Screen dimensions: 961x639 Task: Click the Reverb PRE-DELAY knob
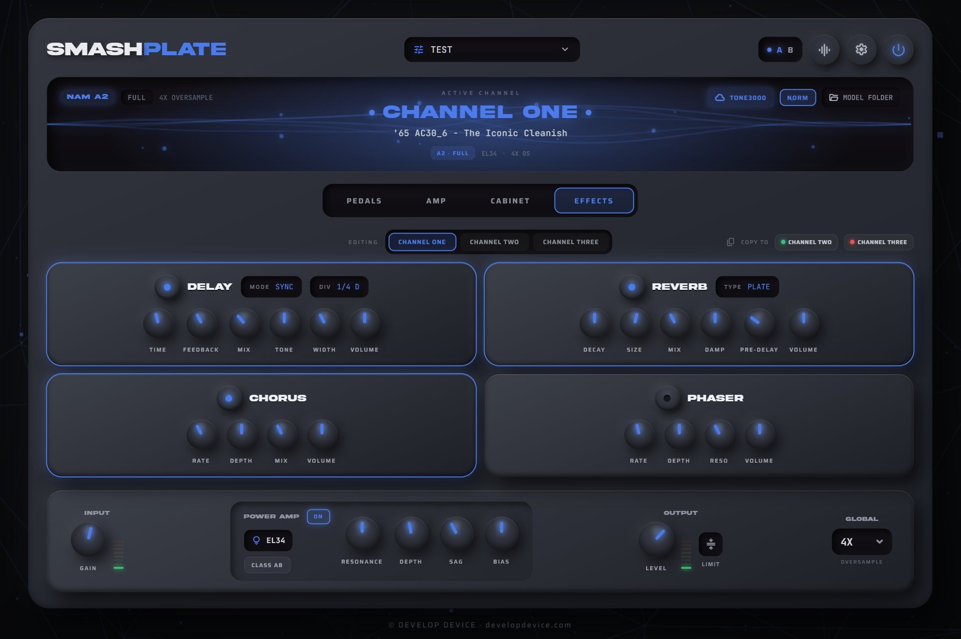(x=759, y=324)
